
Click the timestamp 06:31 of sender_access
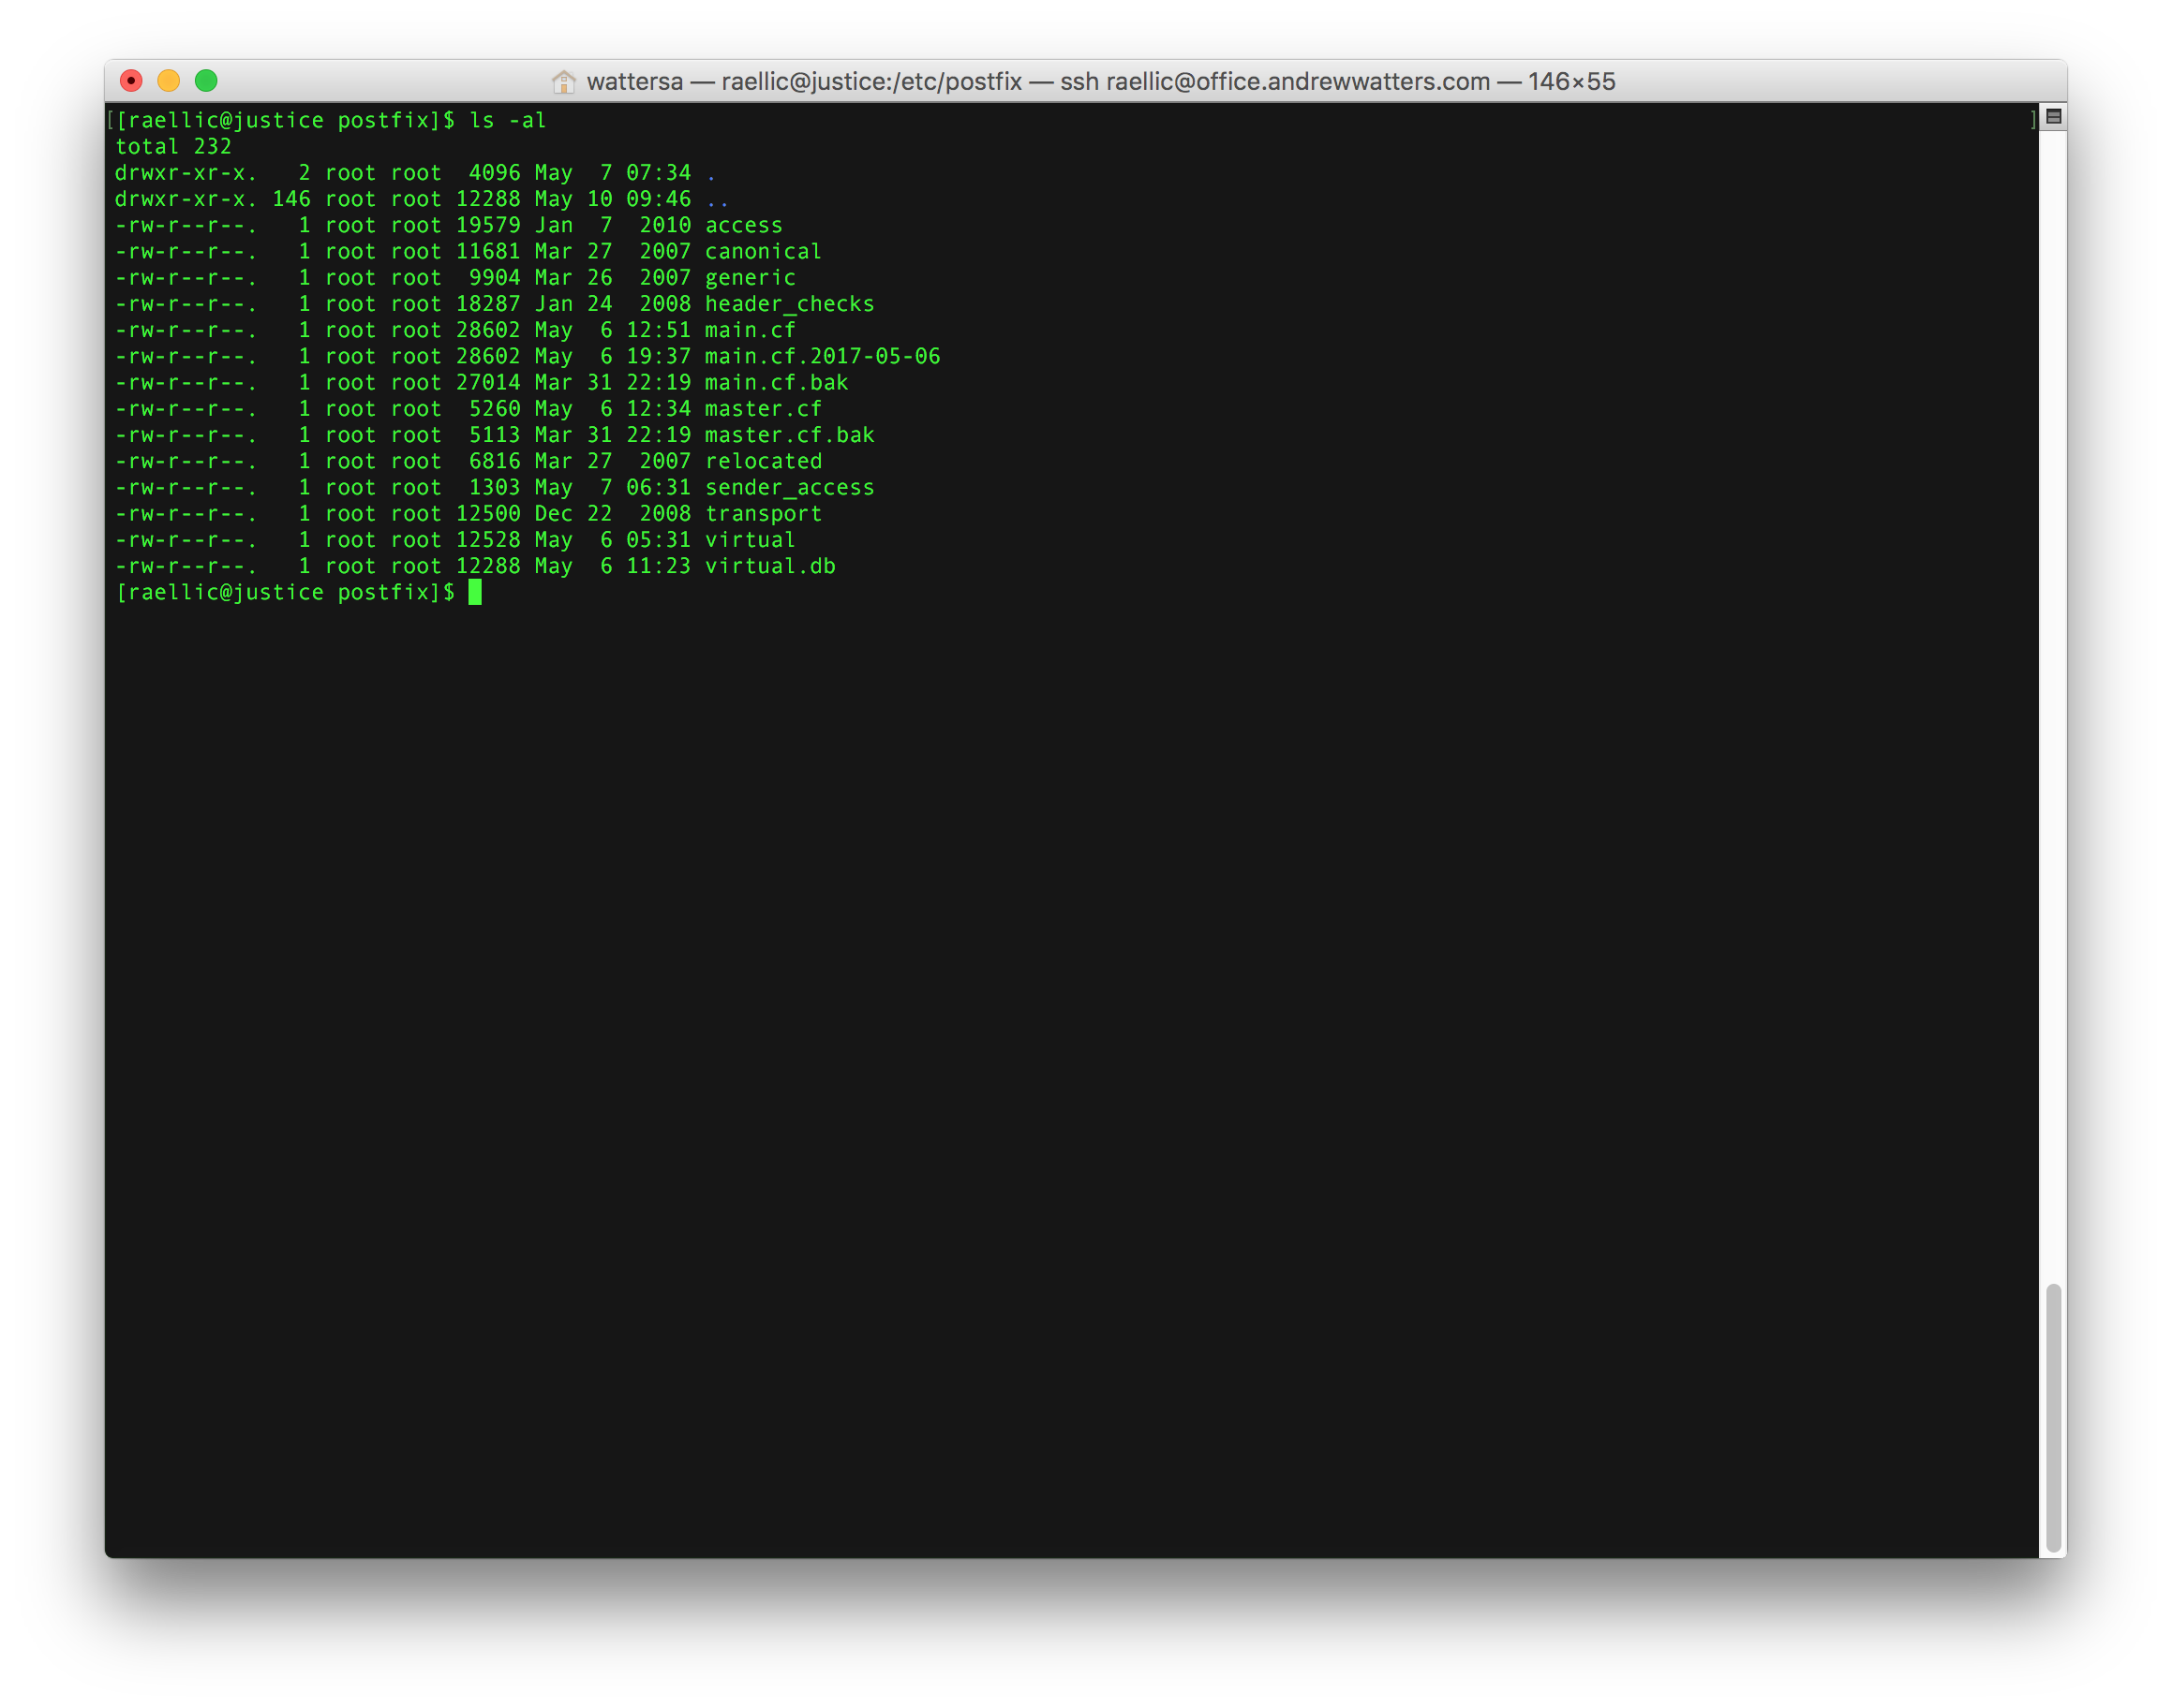[659, 488]
